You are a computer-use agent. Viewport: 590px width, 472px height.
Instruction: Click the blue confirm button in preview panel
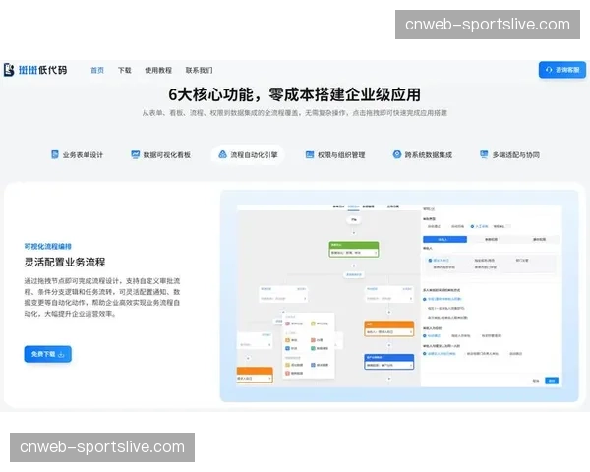pyautogui.click(x=552, y=381)
